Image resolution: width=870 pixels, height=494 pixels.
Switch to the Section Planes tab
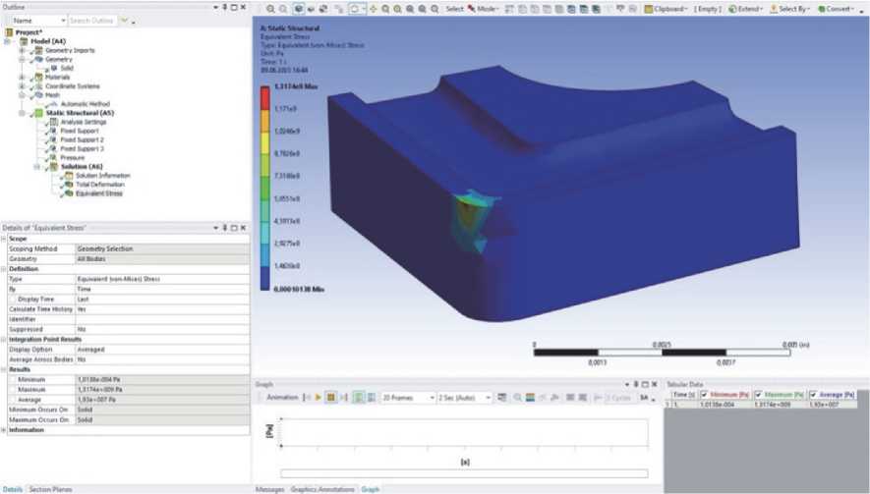[x=50, y=489]
